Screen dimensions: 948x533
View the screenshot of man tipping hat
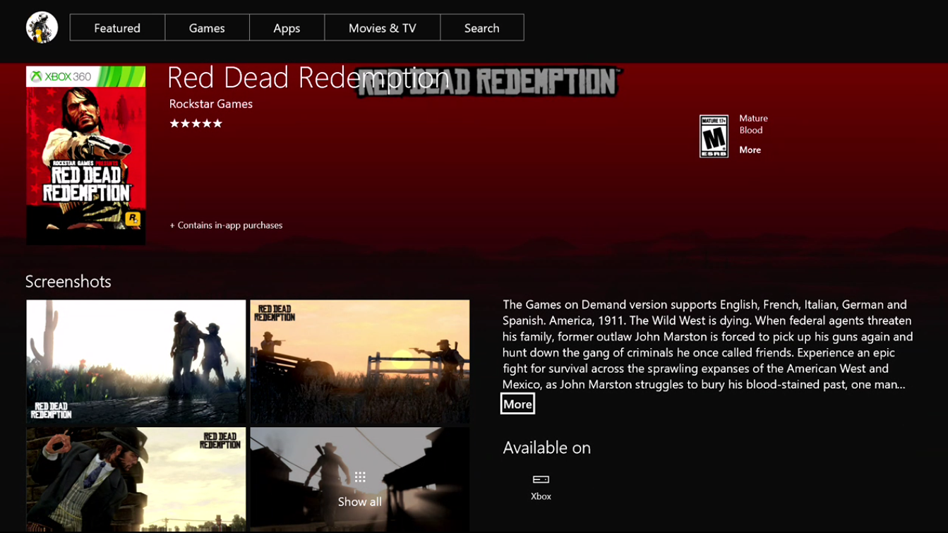click(x=136, y=479)
